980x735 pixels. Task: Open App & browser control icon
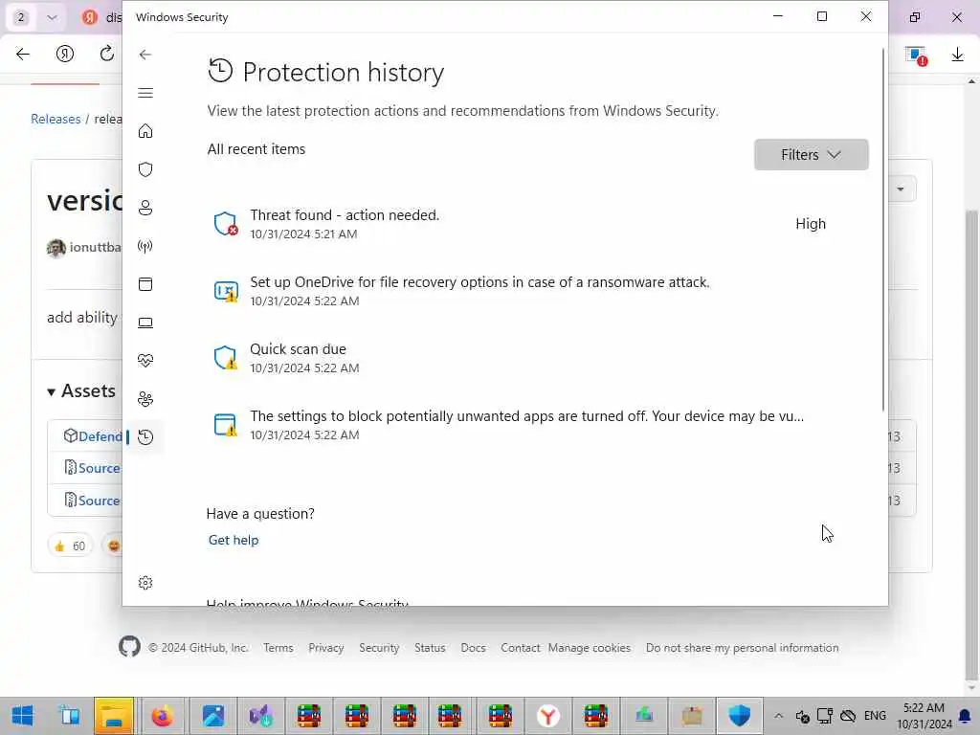[145, 284]
